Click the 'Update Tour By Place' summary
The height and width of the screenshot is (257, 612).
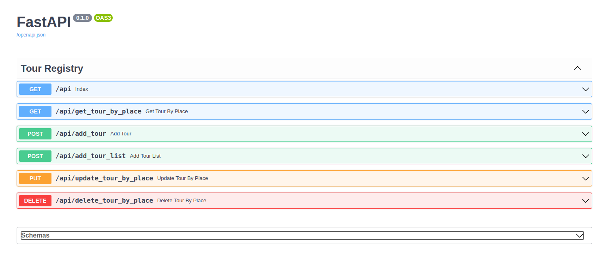tap(183, 178)
